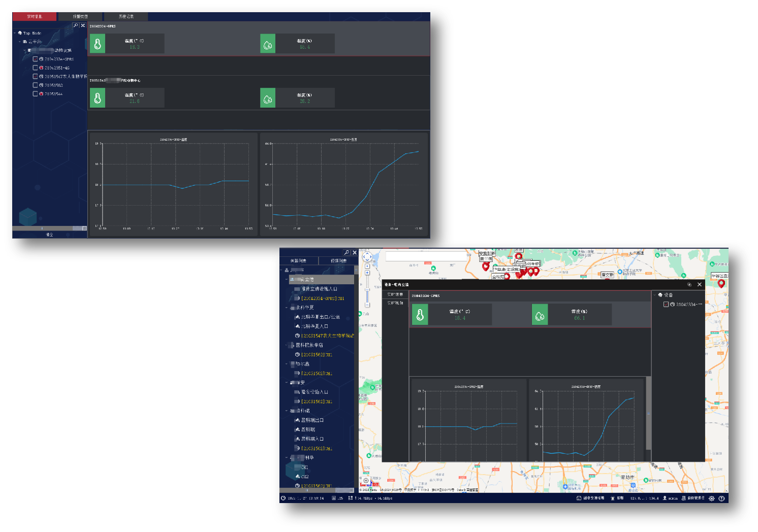Collapse the 北科华夏 group in device list

pyautogui.click(x=287, y=308)
